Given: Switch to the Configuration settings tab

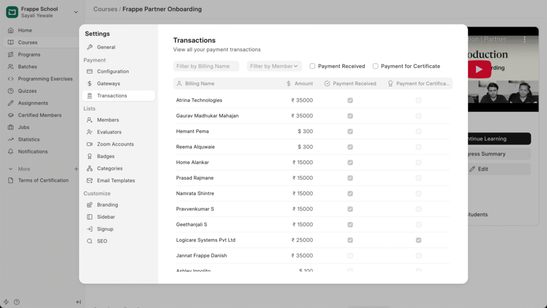Looking at the screenshot, I should click(x=113, y=71).
